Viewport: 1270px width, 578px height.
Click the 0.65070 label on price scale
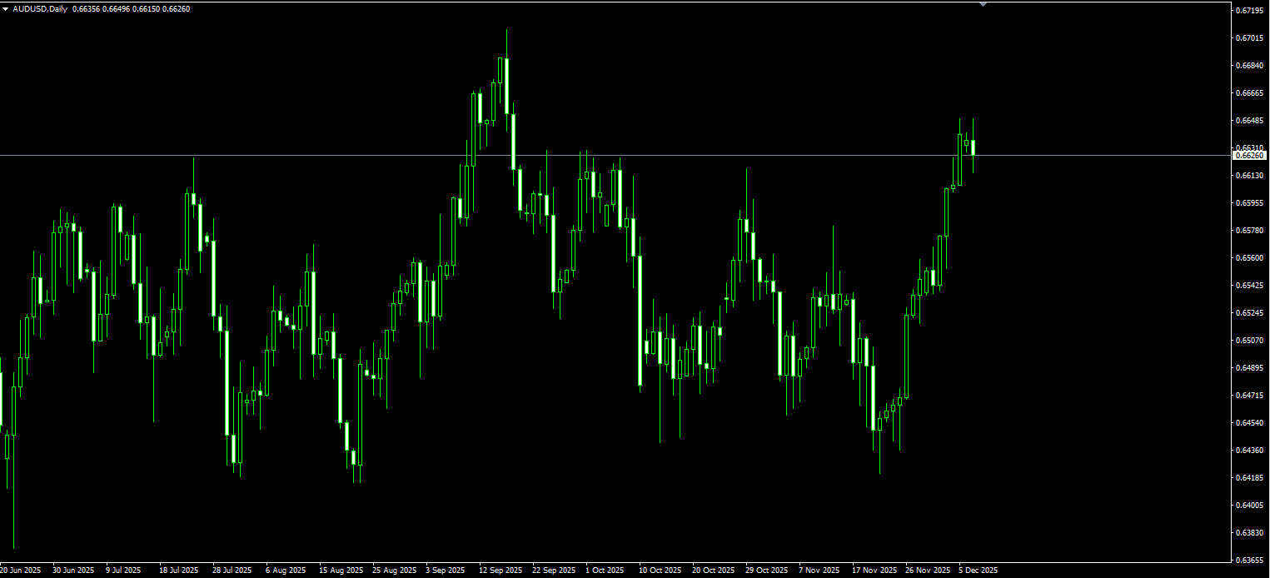pyautogui.click(x=1249, y=341)
